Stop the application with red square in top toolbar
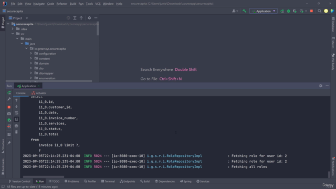This screenshot has width=336, height=189. (311, 11)
